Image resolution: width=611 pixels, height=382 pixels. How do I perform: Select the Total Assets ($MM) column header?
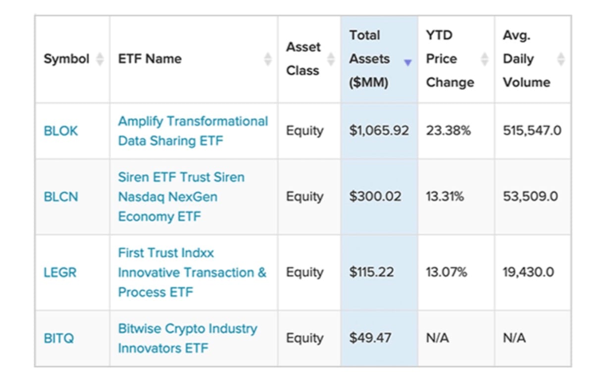pyautogui.click(x=369, y=59)
